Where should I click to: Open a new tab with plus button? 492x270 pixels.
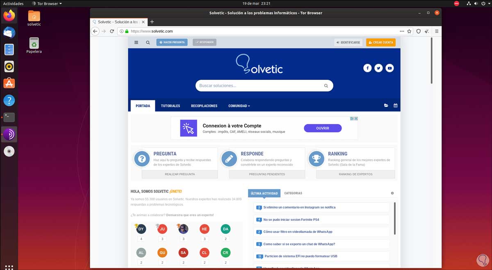point(152,22)
